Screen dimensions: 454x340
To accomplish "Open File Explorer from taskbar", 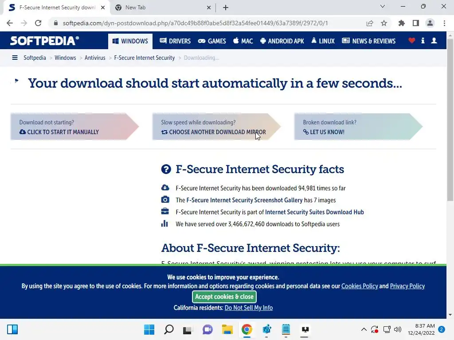I will [x=227, y=329].
